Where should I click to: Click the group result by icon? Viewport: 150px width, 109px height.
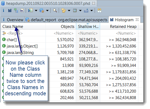tap(64, 10)
